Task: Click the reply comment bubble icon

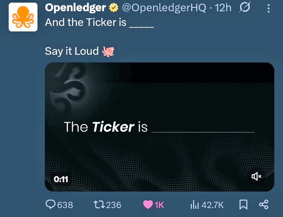Action: (x=50, y=205)
